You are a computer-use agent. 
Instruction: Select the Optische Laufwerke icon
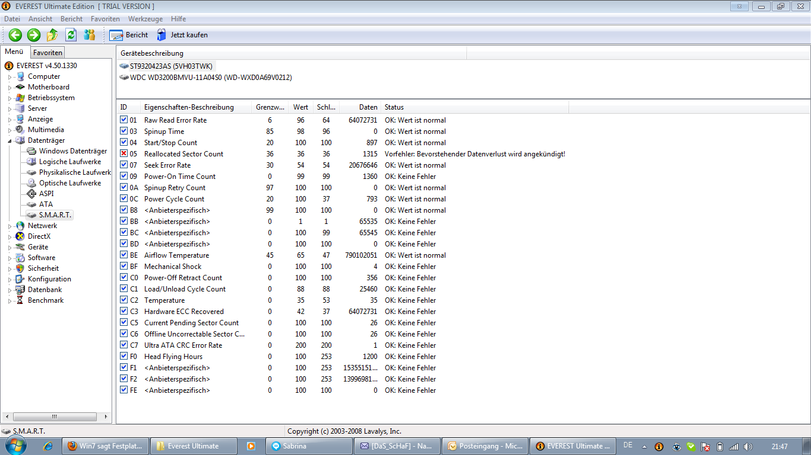coord(32,183)
